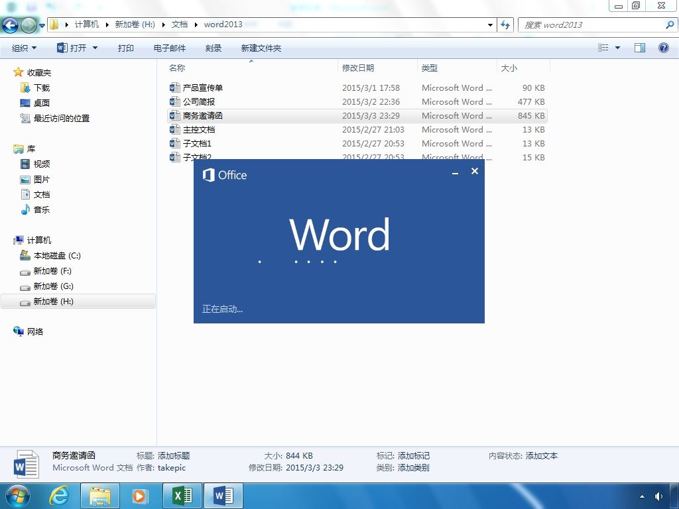The image size is (679, 509).
Task: Open Excel from the taskbar
Action: pos(182,496)
